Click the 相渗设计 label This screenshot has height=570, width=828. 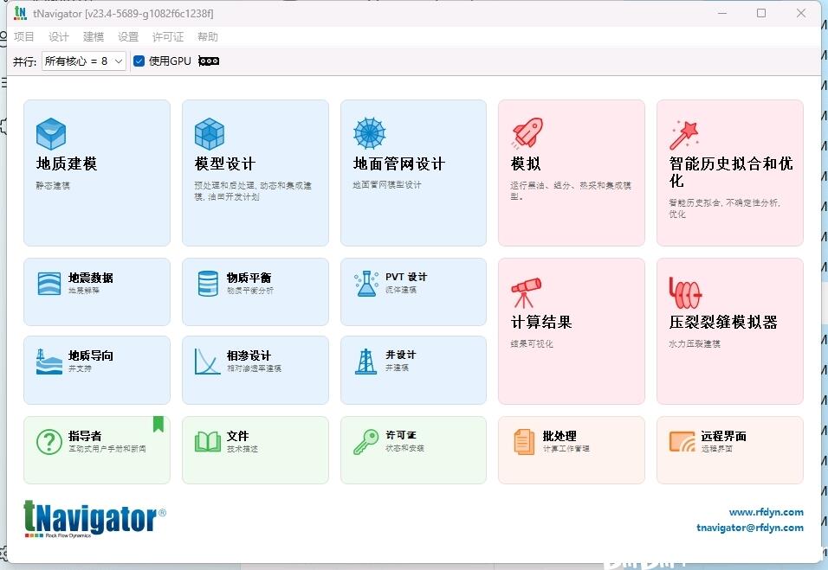[x=249, y=355]
